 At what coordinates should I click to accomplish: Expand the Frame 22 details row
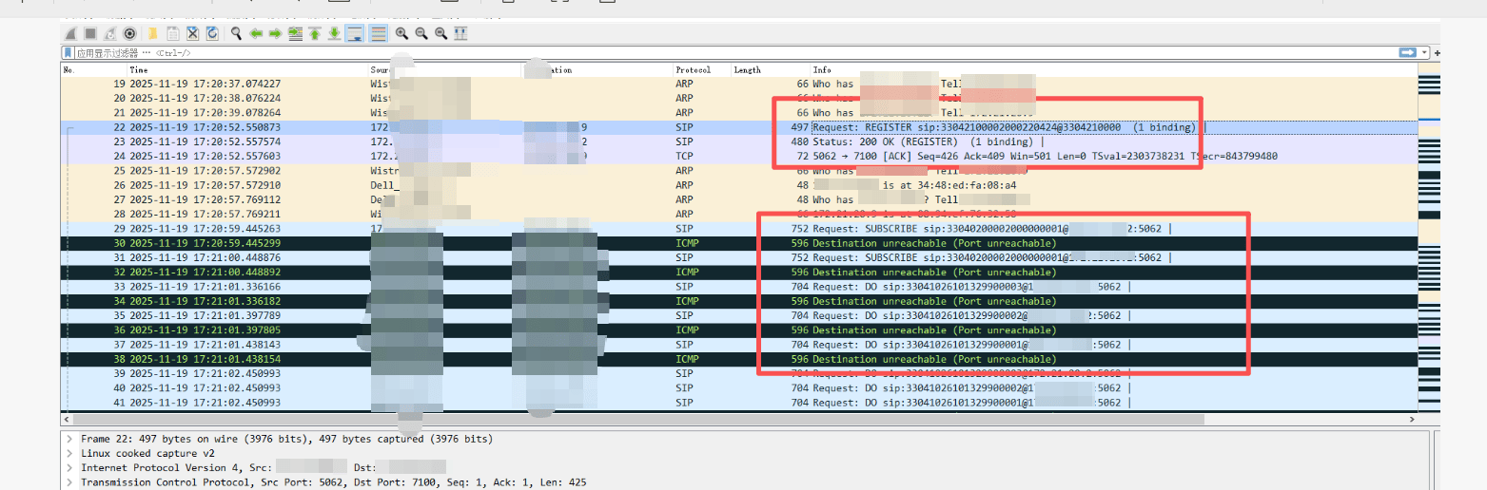69,440
